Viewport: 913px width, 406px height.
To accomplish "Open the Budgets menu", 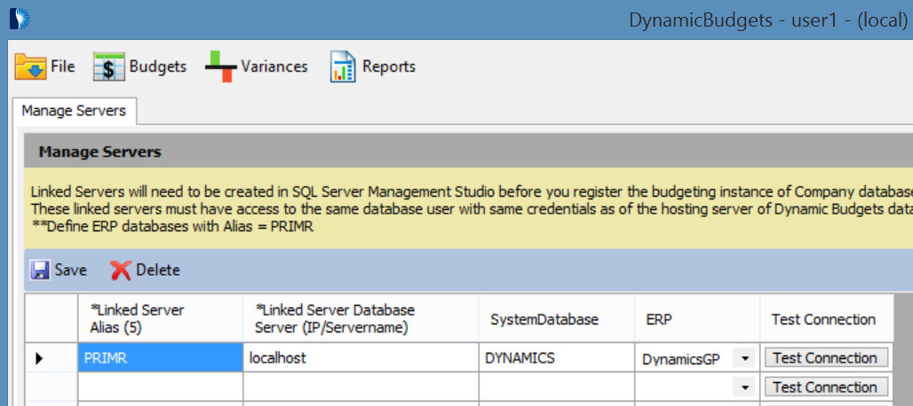I will pos(158,66).
